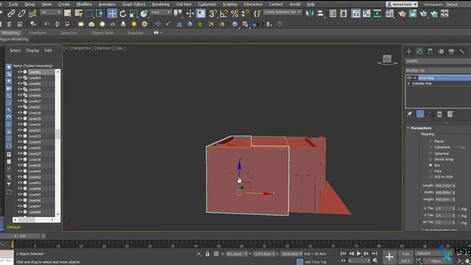Screen dimensions: 471x265
Task: Open the Modifiers menu
Action: point(84,4)
